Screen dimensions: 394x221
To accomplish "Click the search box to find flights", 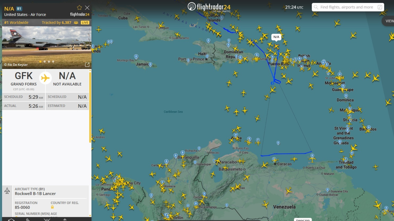I will pos(346,7).
